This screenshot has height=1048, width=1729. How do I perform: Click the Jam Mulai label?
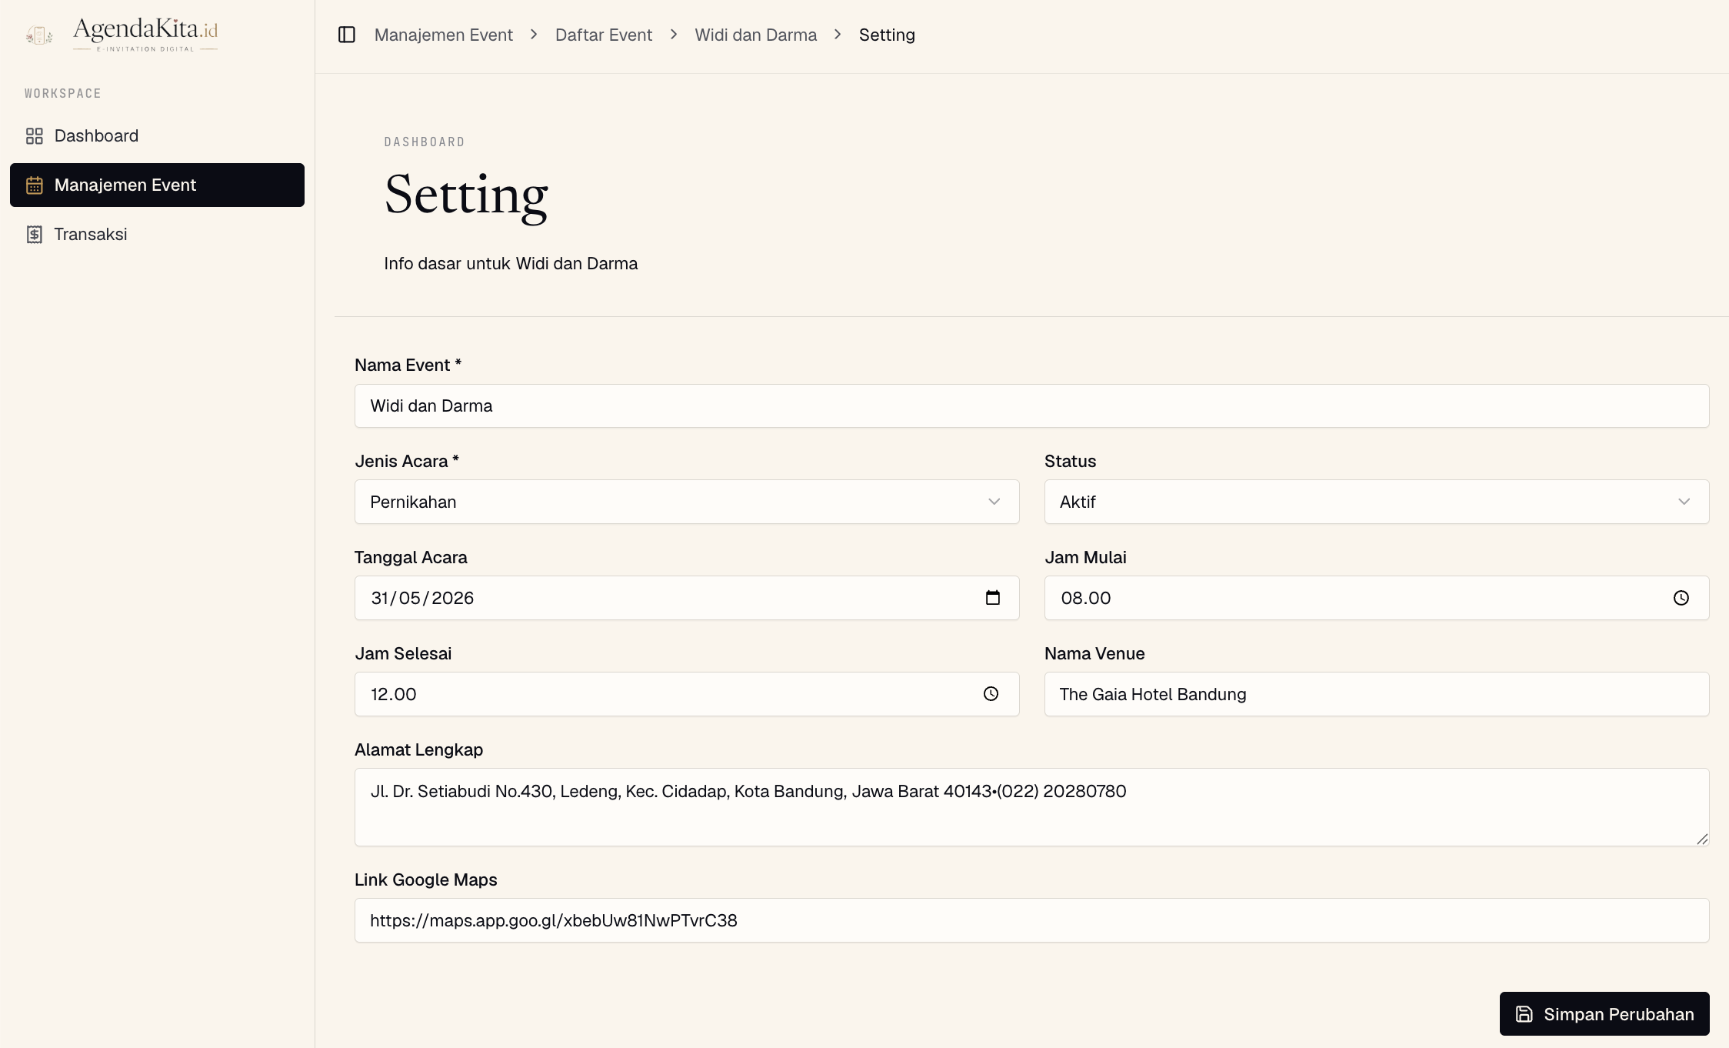click(x=1085, y=557)
